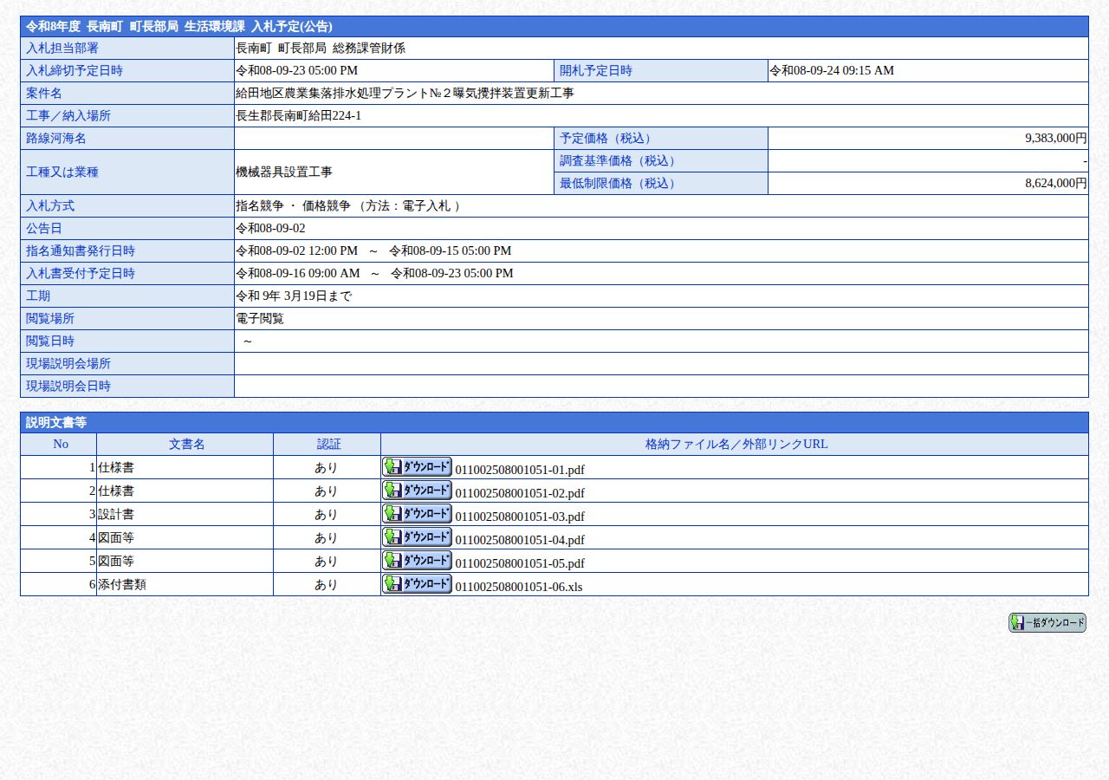Click the 一括ダウンロード bulk download button
This screenshot has height=780, width=1109.
click(x=1047, y=622)
